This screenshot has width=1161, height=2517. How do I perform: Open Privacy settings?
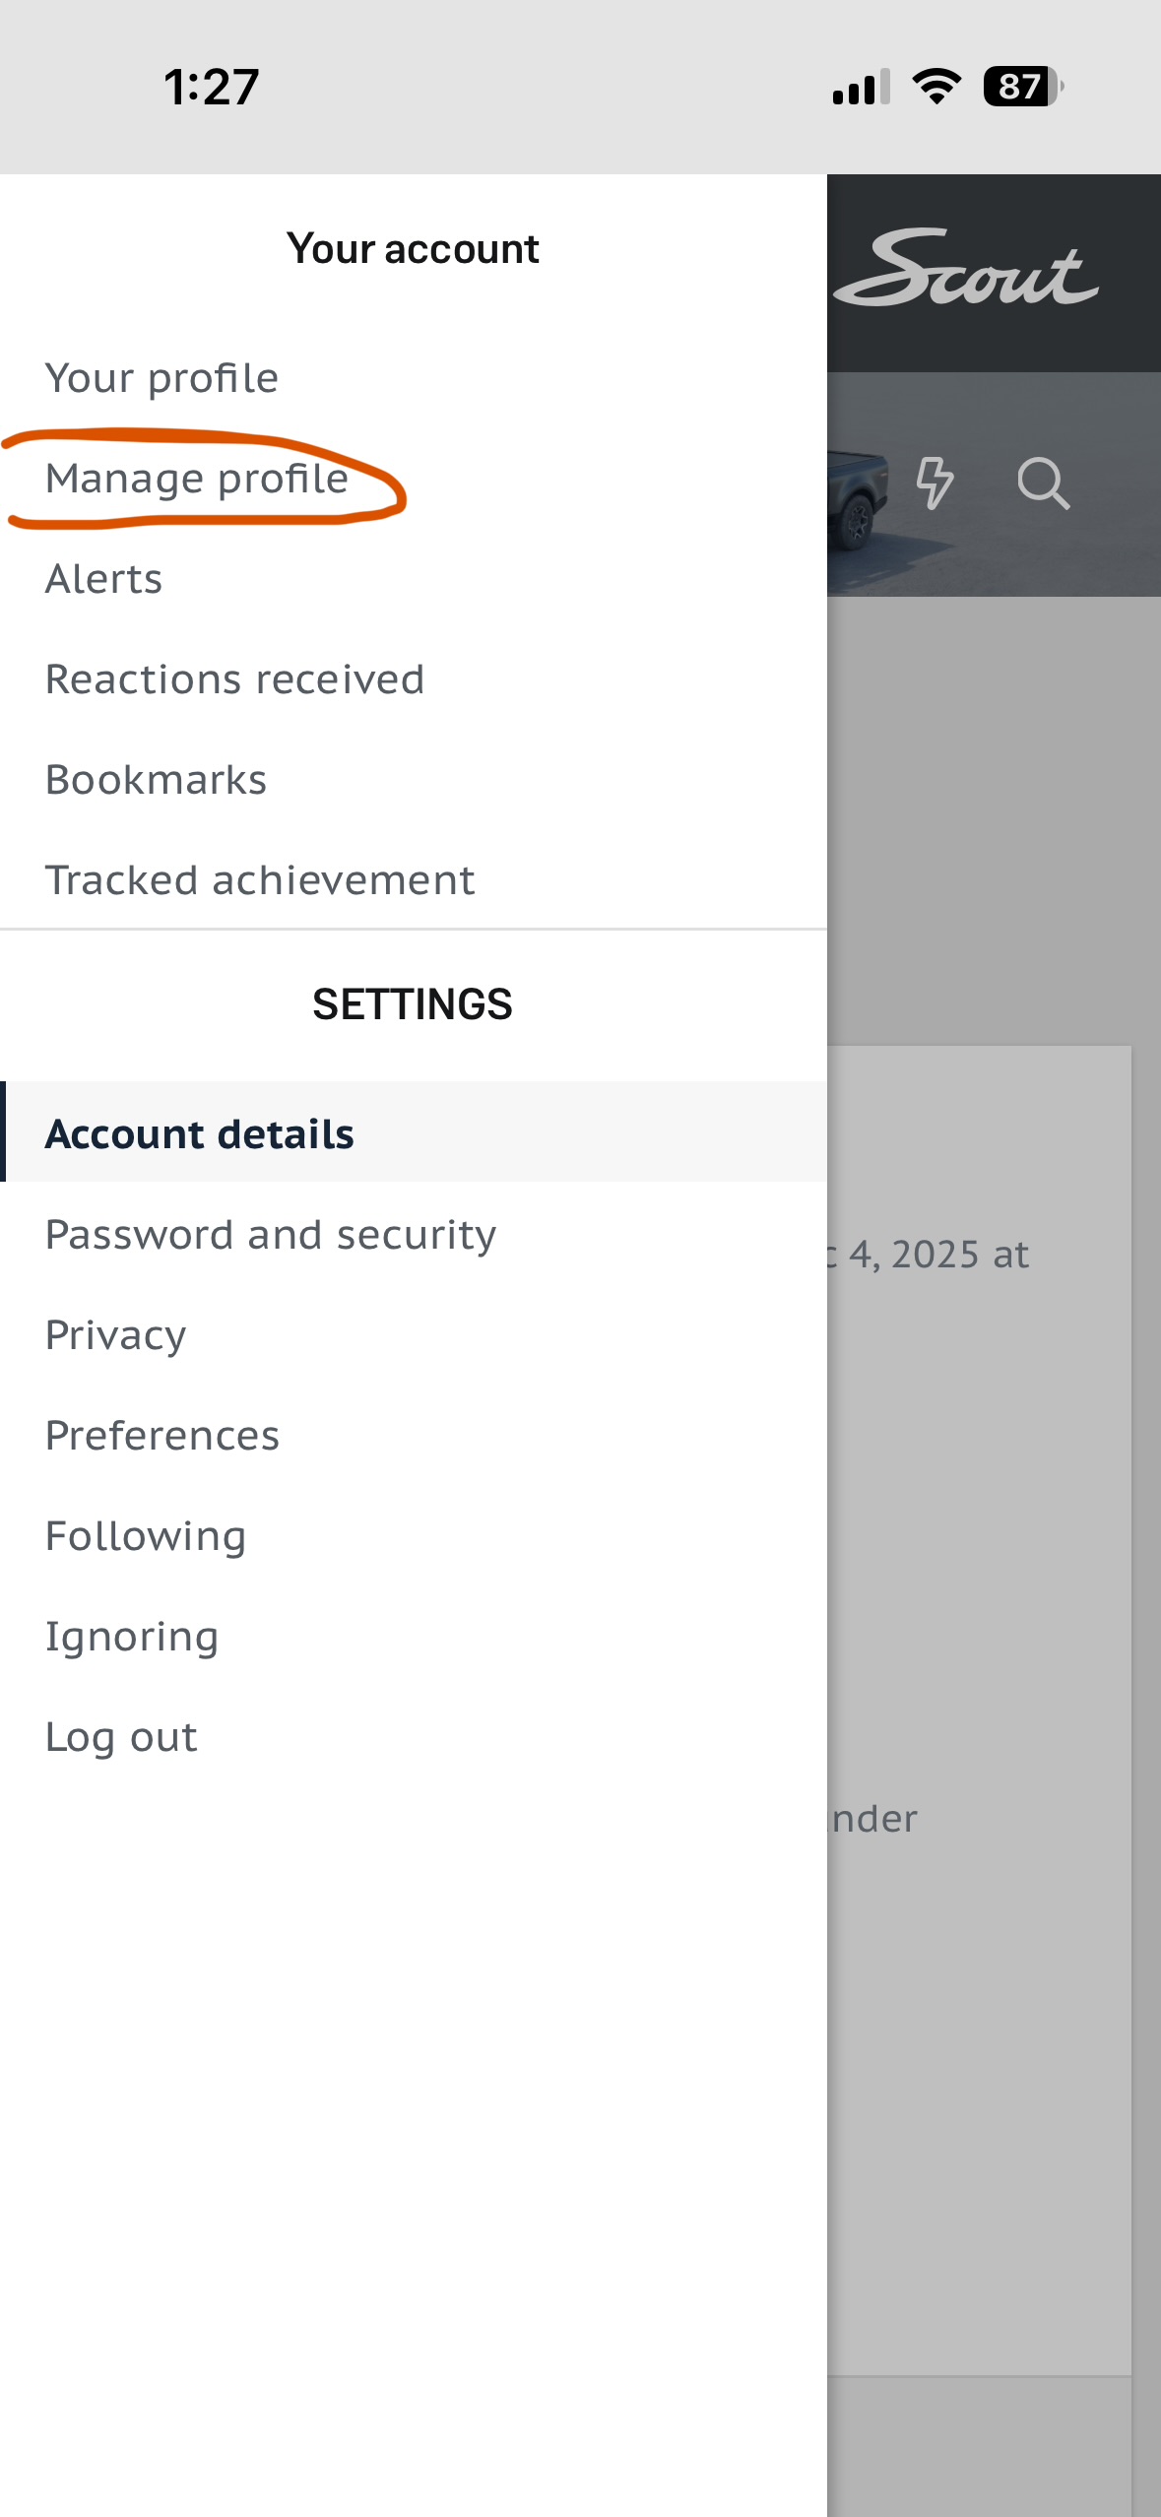[x=116, y=1335]
